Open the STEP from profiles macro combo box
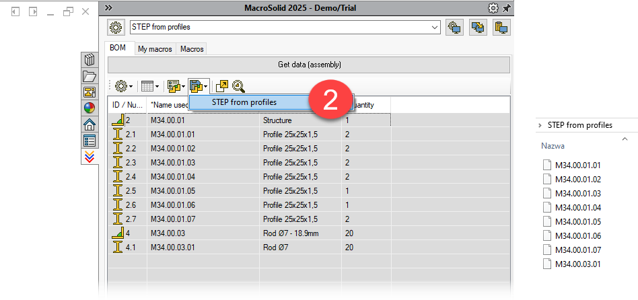Viewport: 638px width, 300px height. pyautogui.click(x=285, y=27)
